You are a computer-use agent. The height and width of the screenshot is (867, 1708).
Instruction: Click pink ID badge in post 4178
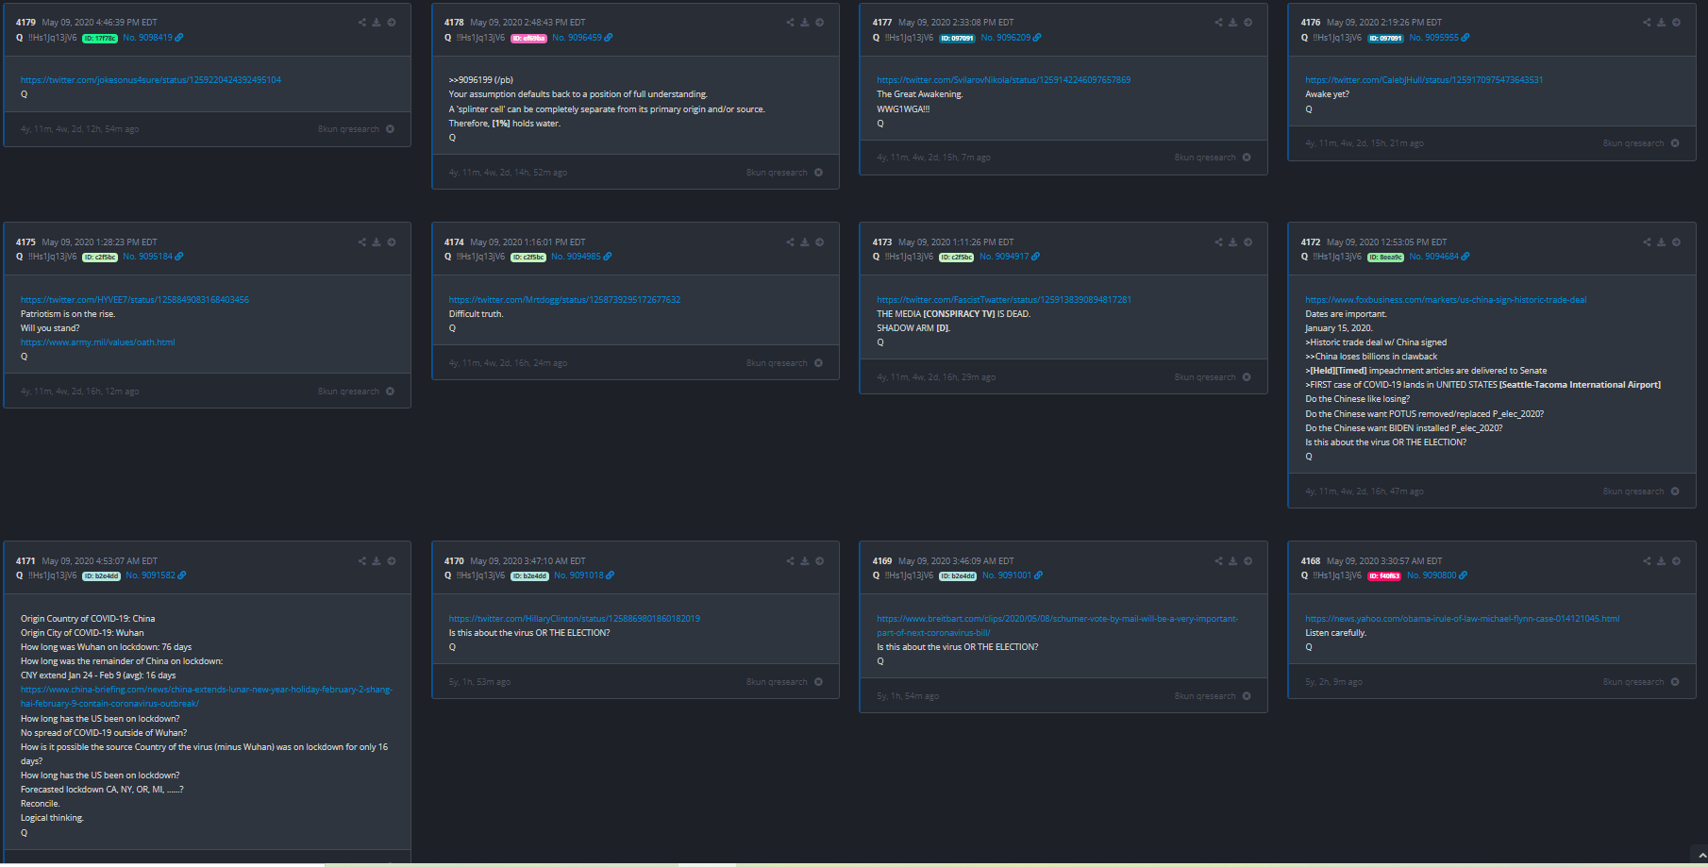click(x=528, y=39)
